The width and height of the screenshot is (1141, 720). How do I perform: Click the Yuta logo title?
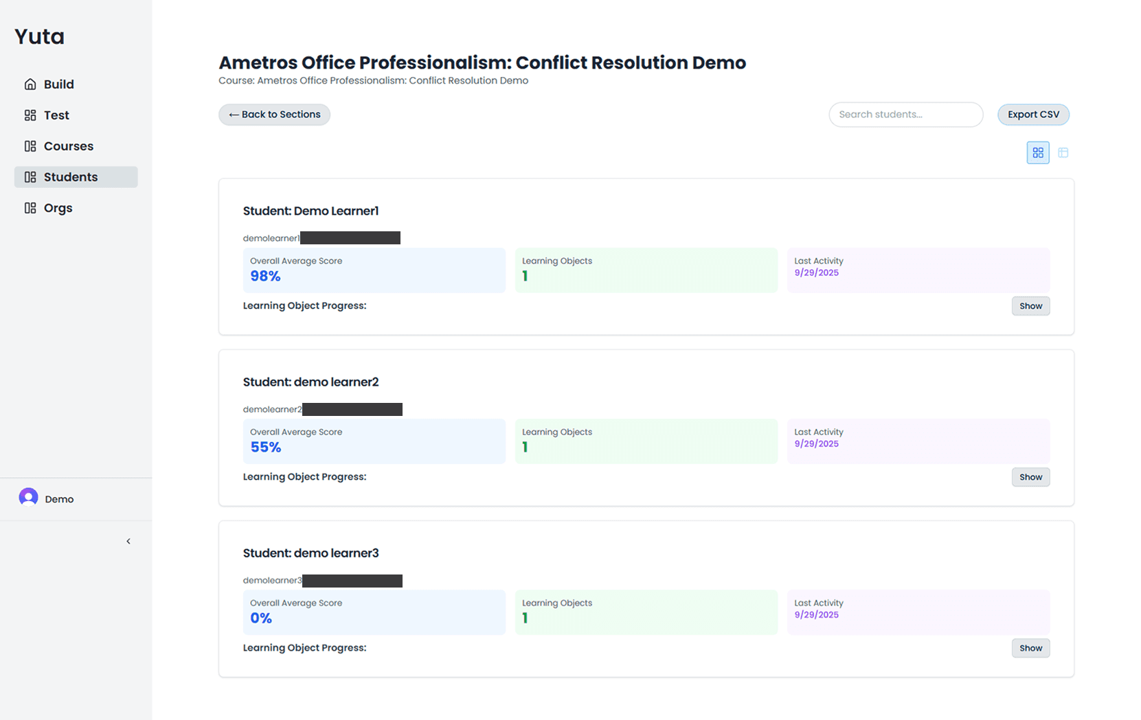click(40, 36)
